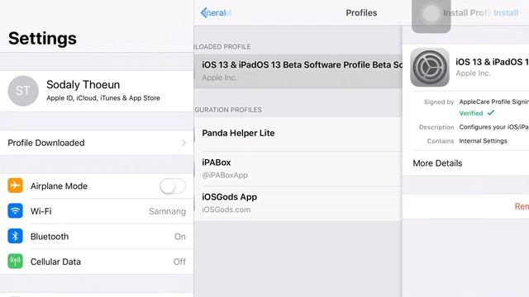Viewport: 529px width, 297px height.
Task: Click the Bluetooth icon
Action: pyautogui.click(x=15, y=236)
